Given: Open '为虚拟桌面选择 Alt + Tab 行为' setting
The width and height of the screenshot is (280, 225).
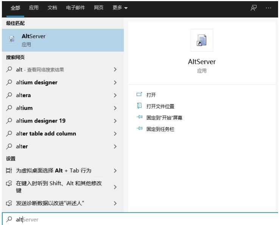Looking at the screenshot, I should tap(54, 171).
